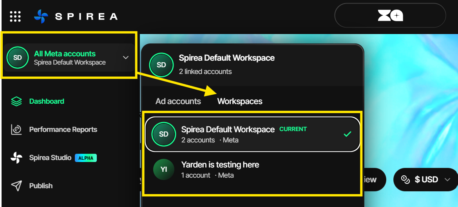This screenshot has height=207, width=458.
Task: Switch to the Workspaces tab
Action: pos(240,101)
